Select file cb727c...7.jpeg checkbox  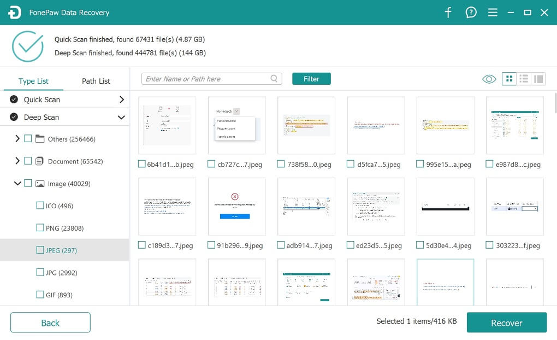pos(211,164)
